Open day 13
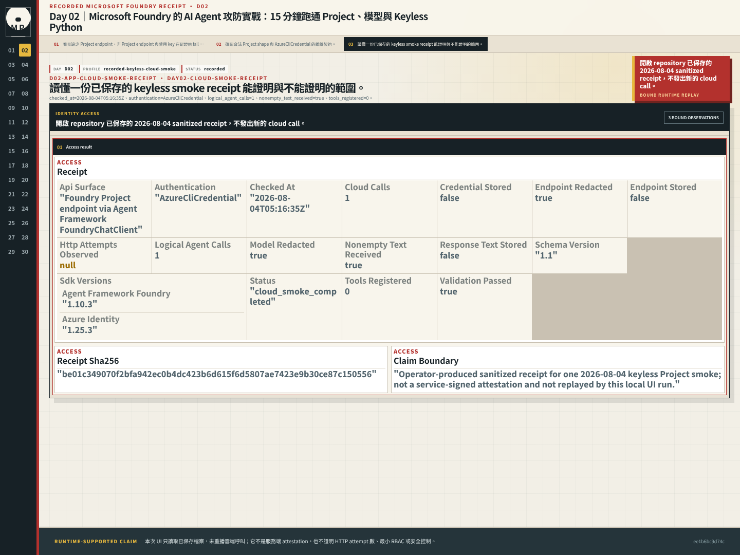Viewport: 740px width, 555px height. 11,137
